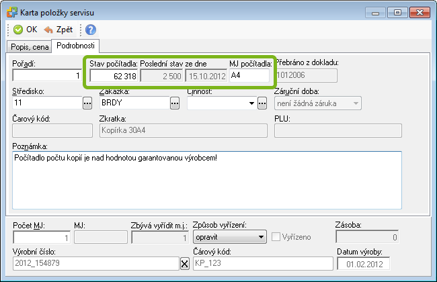Maximize the Karta položky servisu window
Viewport: 437px width, 282px height.
(x=397, y=13)
